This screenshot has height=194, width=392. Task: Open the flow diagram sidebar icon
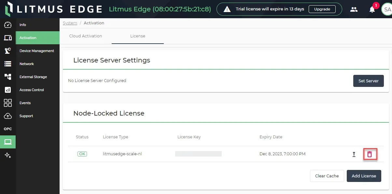pos(8,77)
